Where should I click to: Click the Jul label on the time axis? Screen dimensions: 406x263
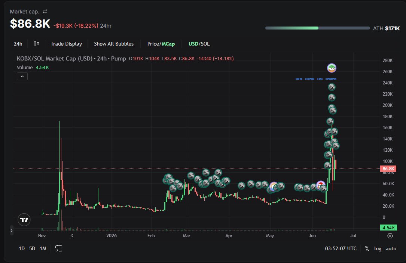[x=353, y=236]
